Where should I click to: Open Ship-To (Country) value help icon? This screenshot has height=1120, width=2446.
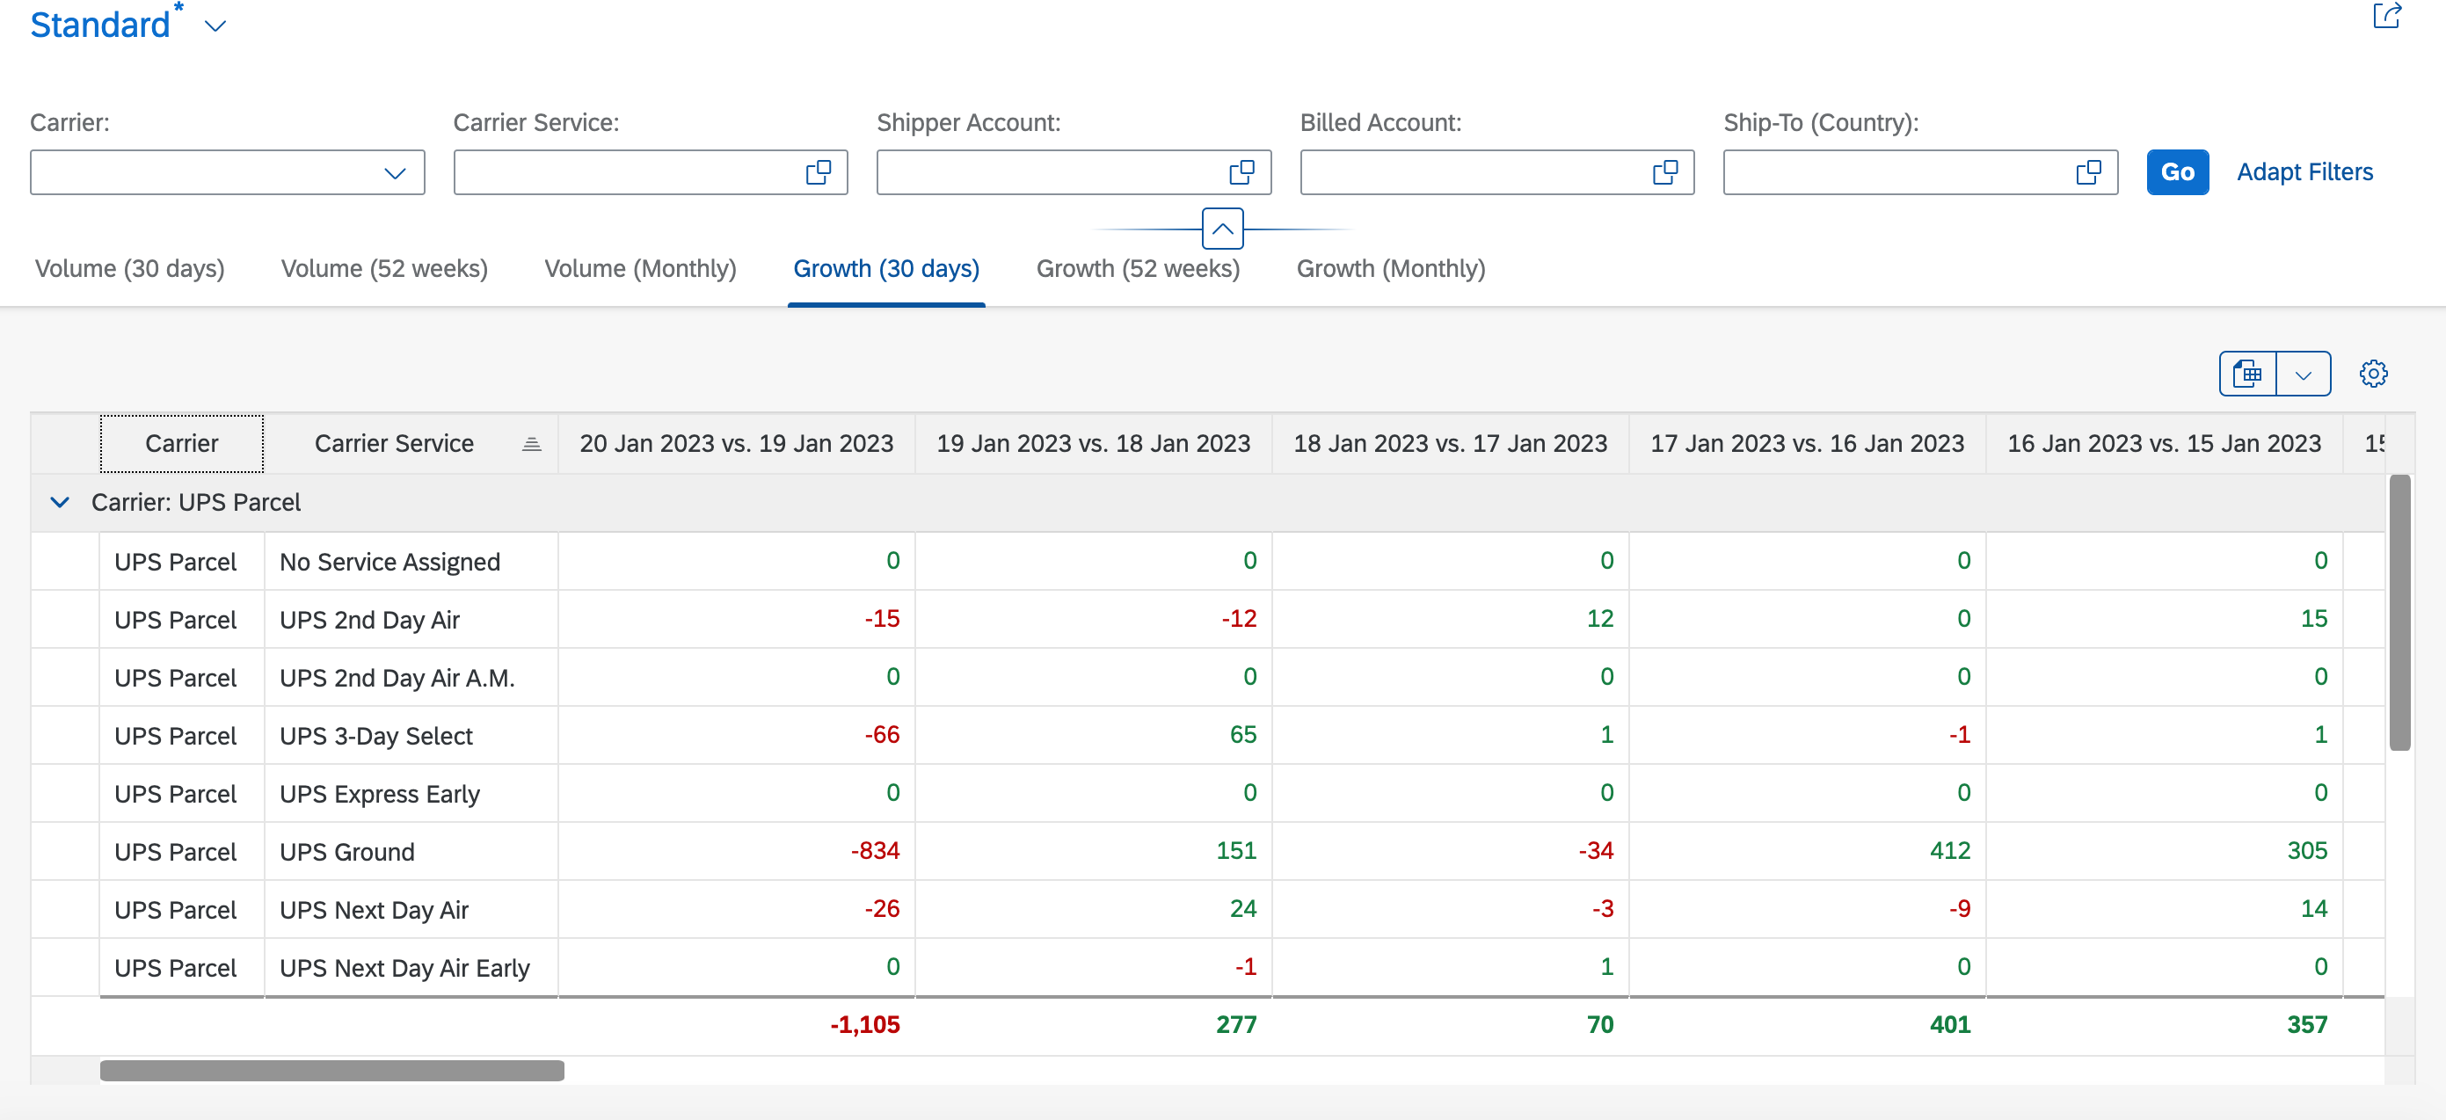(x=2089, y=172)
